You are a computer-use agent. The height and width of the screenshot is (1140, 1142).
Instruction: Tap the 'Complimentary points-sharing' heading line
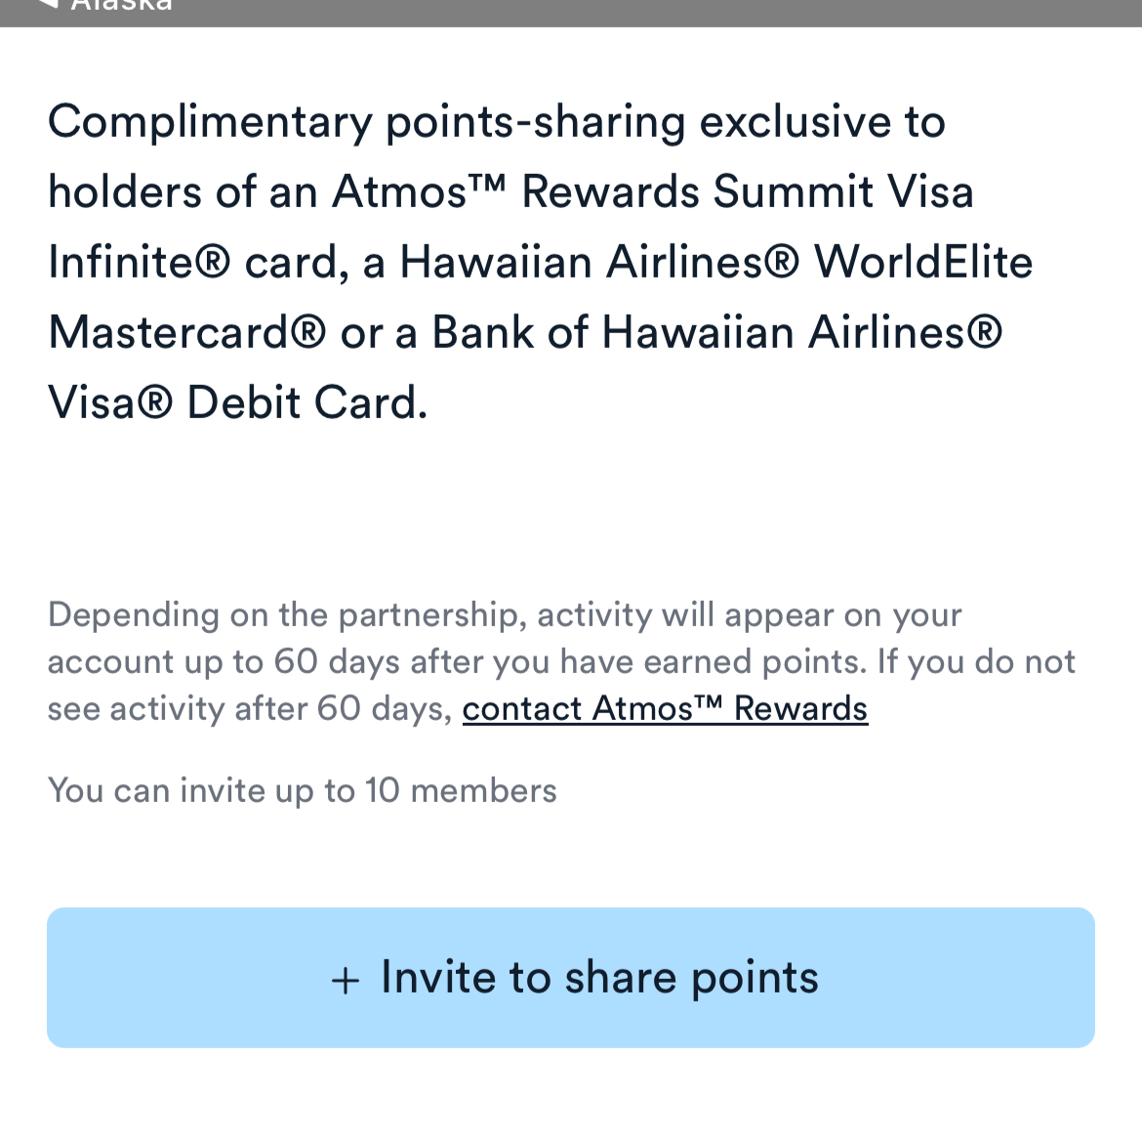[496, 122]
